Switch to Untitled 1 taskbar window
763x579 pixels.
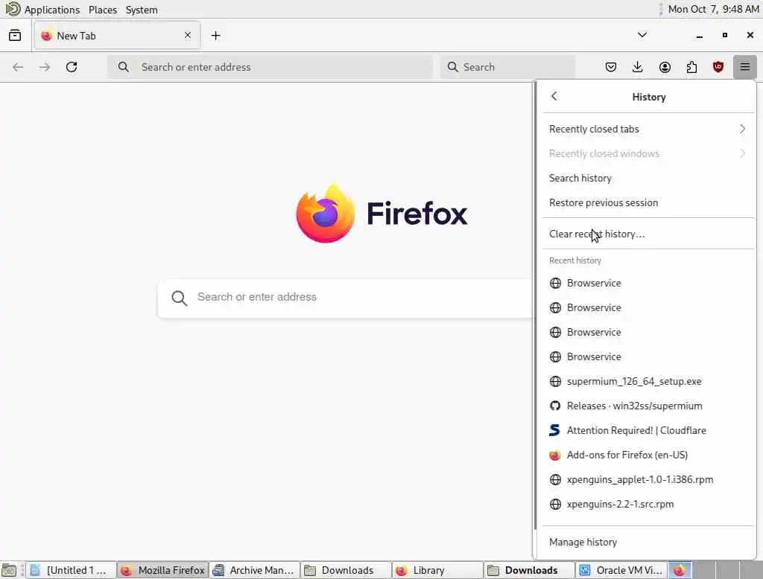point(71,570)
